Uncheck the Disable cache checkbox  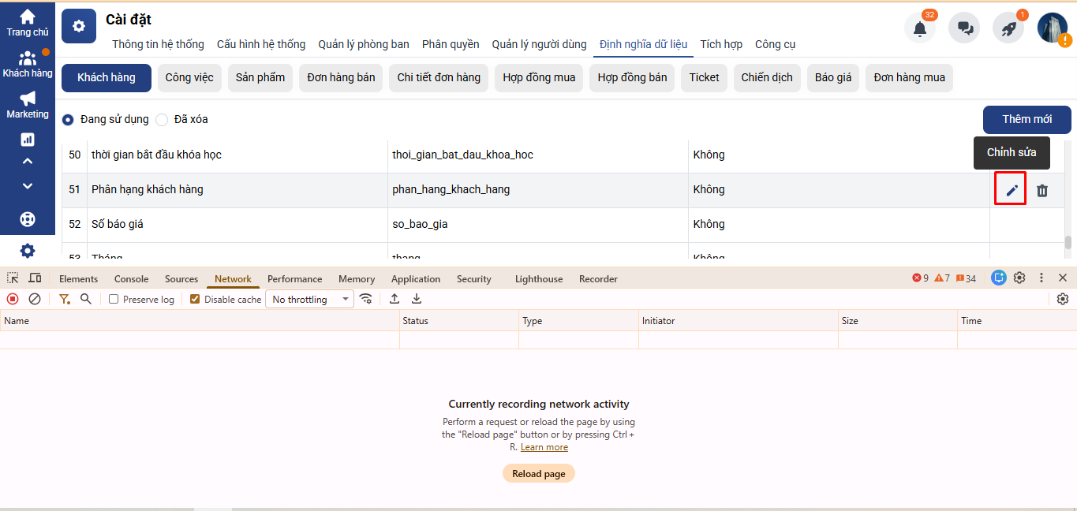click(195, 299)
